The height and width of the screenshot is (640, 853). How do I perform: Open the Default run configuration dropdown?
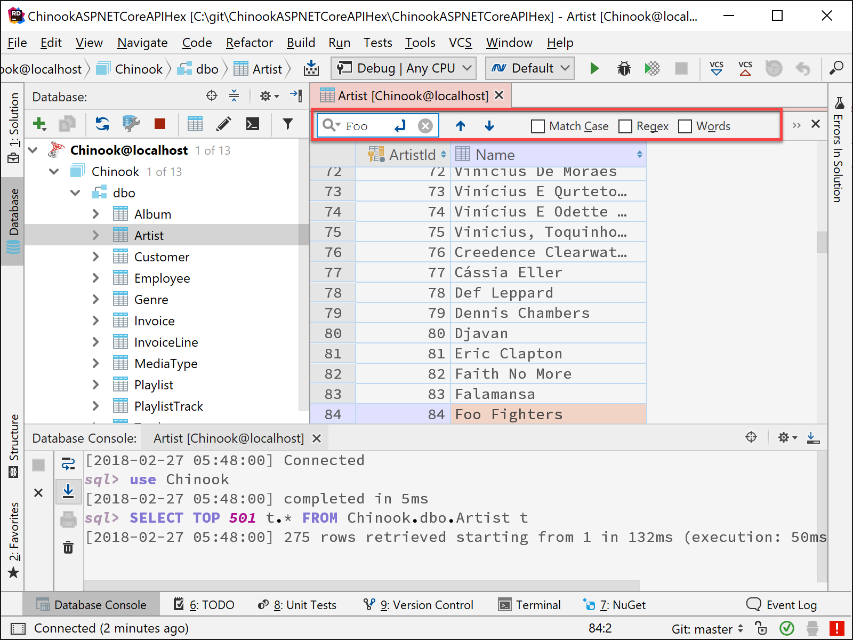tap(530, 68)
